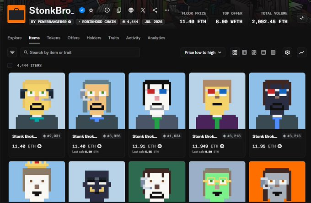
Task: Switch to mosaic grid view
Action: (x=254, y=52)
